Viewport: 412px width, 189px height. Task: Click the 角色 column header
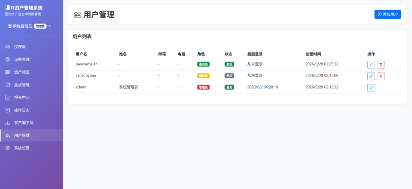[x=201, y=54]
